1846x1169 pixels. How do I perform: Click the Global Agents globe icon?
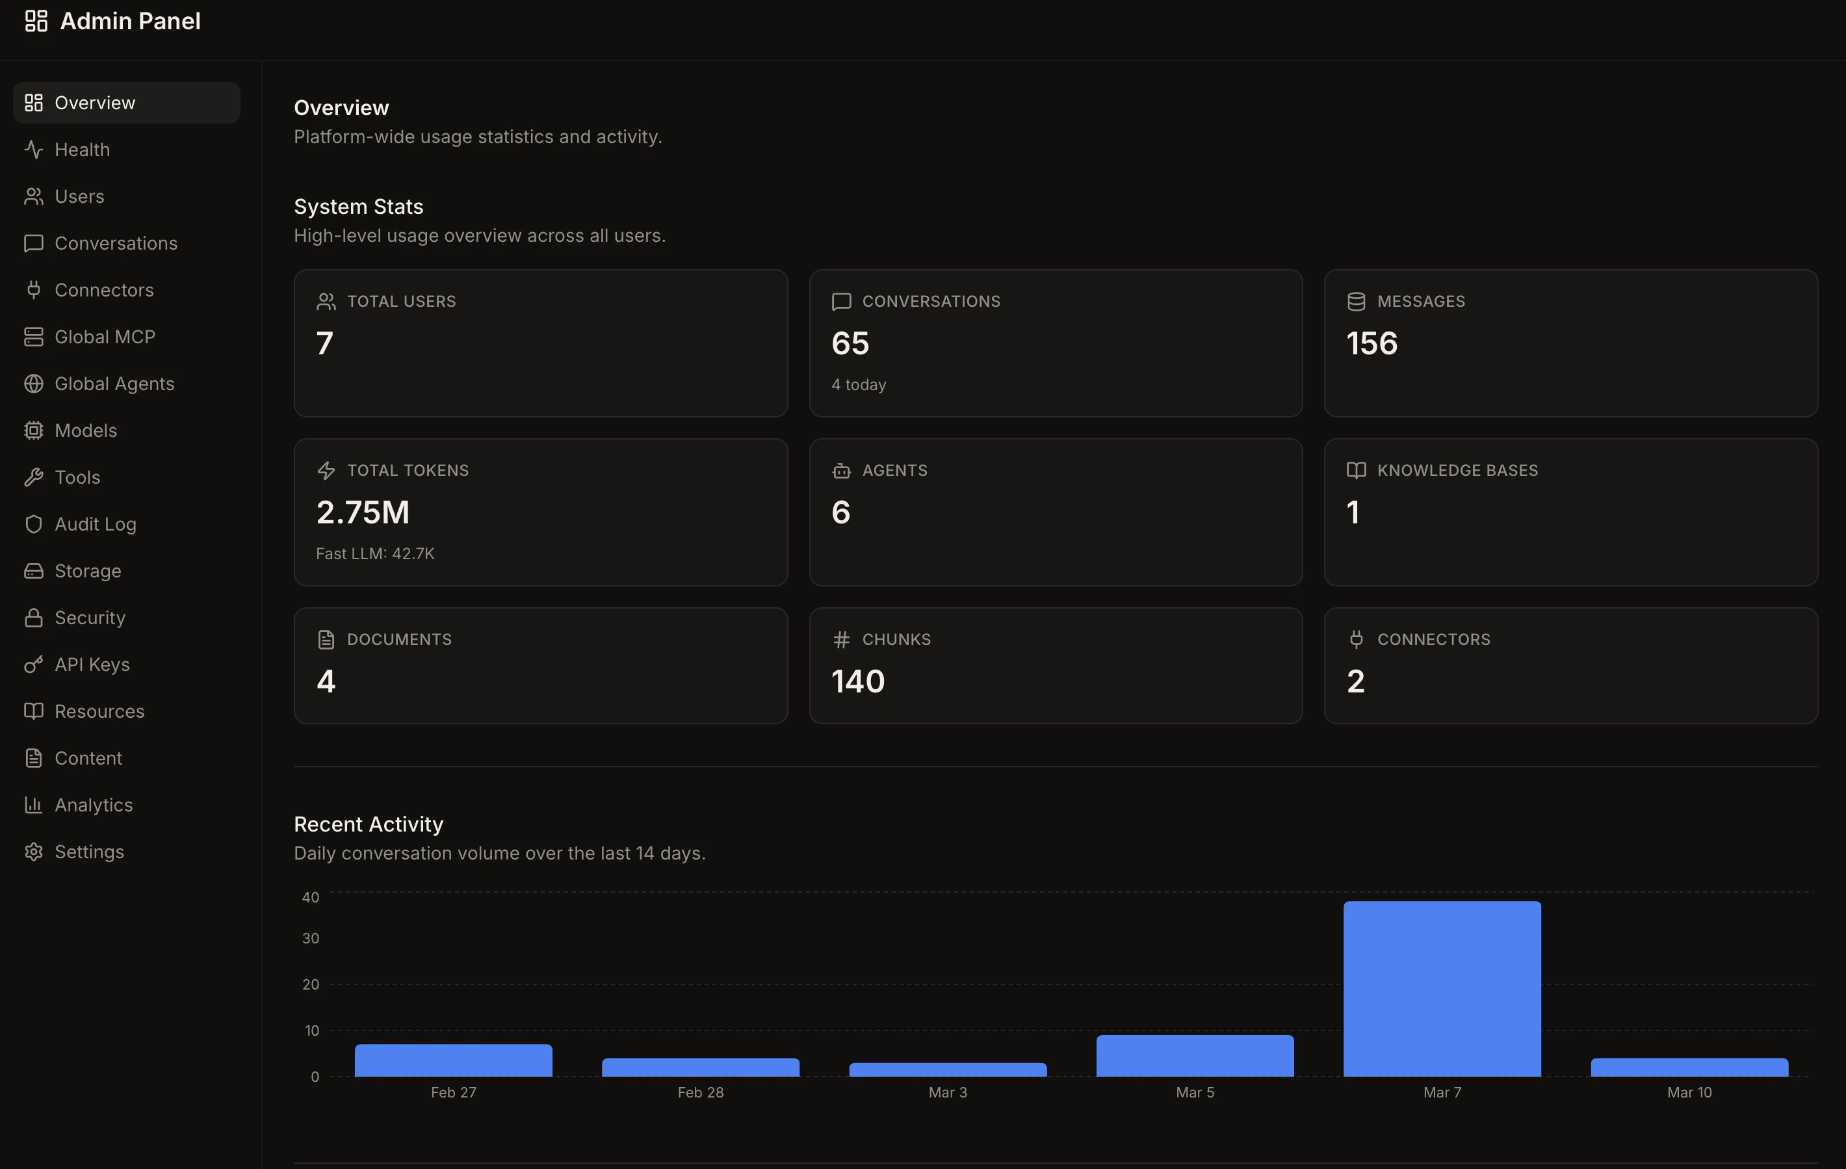pyautogui.click(x=34, y=384)
